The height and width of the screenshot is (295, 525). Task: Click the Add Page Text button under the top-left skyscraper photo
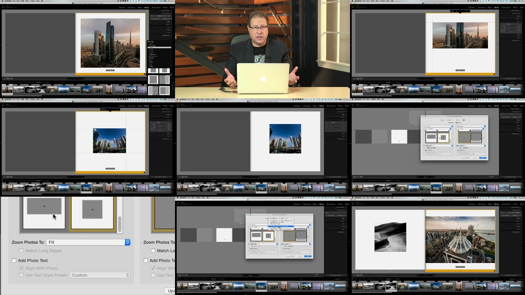[x=110, y=70]
